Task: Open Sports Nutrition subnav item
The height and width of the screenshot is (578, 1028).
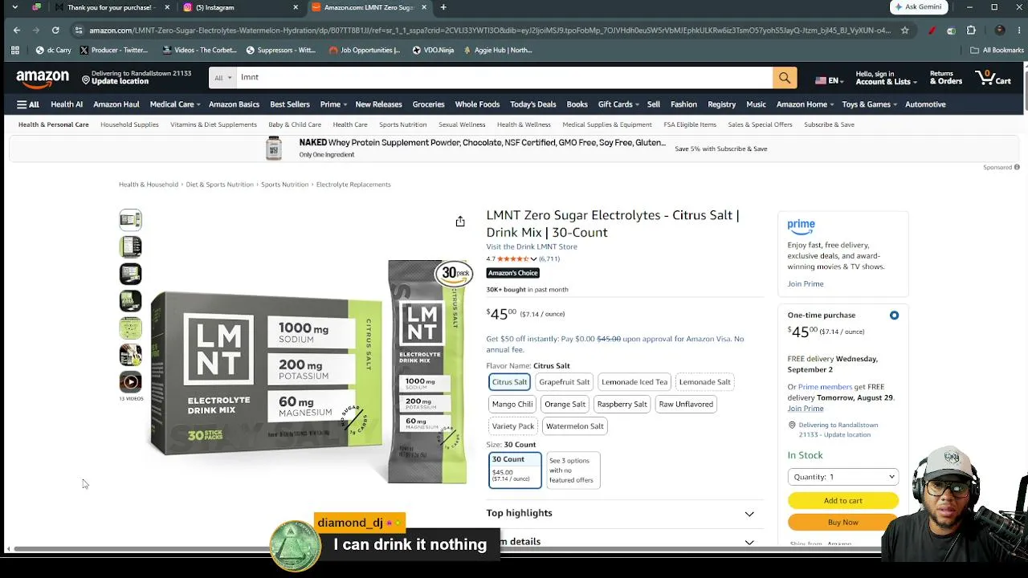Action: (402, 124)
